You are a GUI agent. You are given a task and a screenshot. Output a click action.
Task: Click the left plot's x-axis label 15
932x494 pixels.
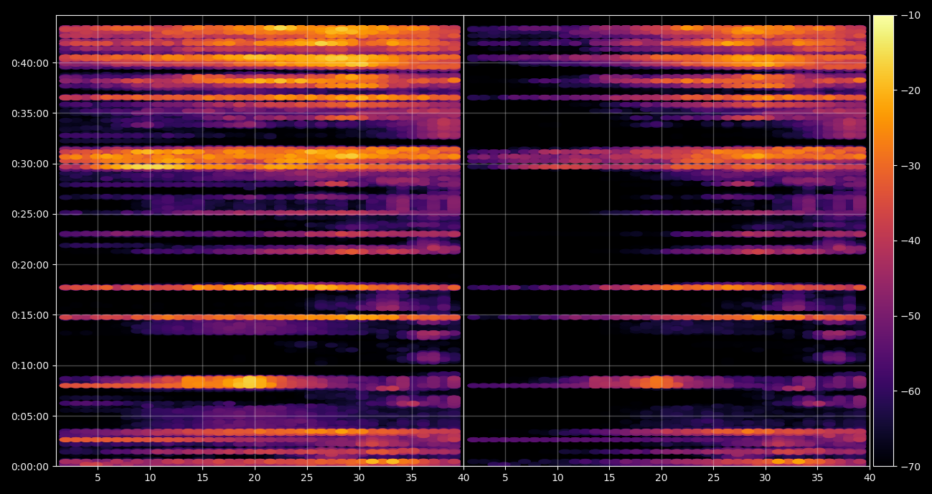(202, 477)
